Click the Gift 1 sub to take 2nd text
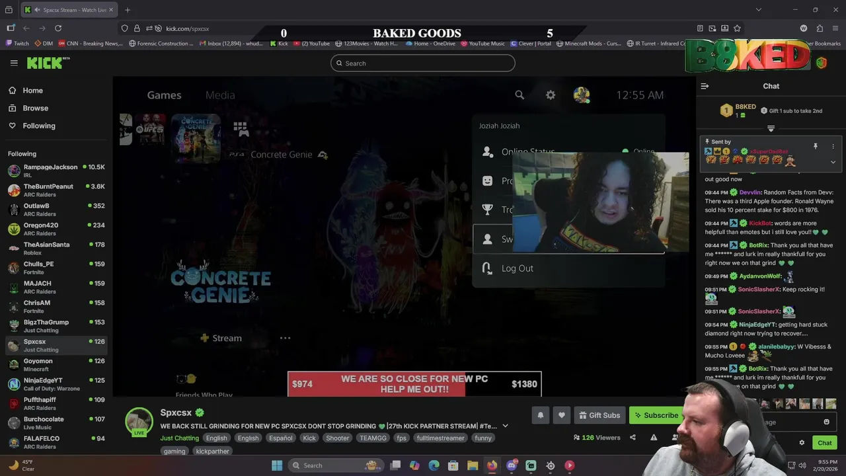This screenshot has width=846, height=476. pos(795,111)
